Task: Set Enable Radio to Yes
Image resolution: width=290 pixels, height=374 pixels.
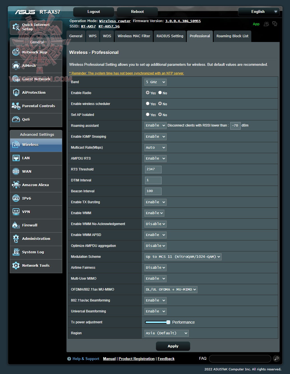Action: (x=148, y=93)
